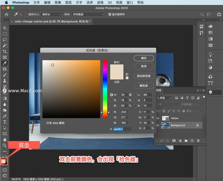Click the delete layer trash icon
Viewport: 223px width, 181px height.
[x=198, y=141]
